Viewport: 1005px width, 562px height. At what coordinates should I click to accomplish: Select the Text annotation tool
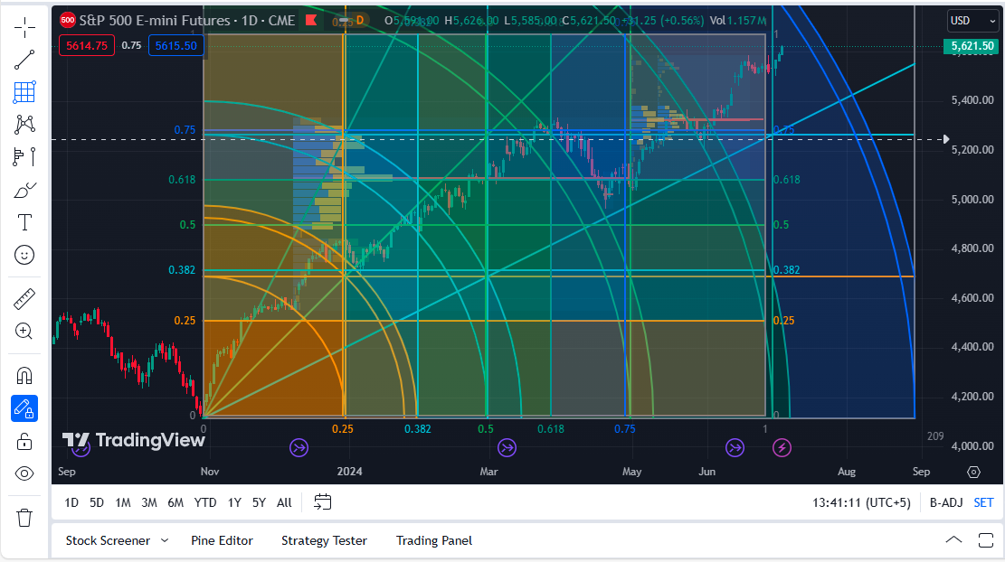[x=24, y=222]
